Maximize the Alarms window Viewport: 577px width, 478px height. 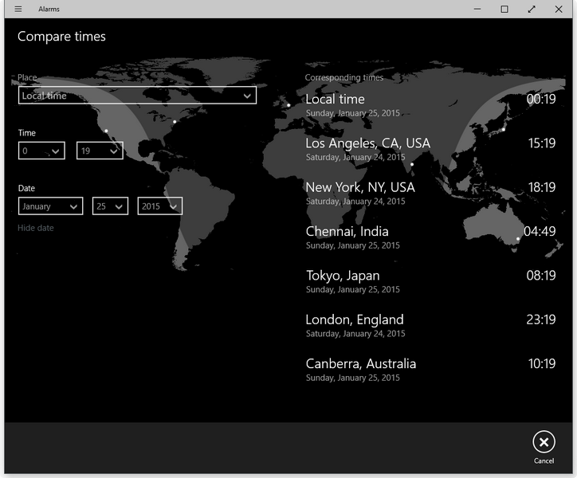pyautogui.click(x=504, y=10)
